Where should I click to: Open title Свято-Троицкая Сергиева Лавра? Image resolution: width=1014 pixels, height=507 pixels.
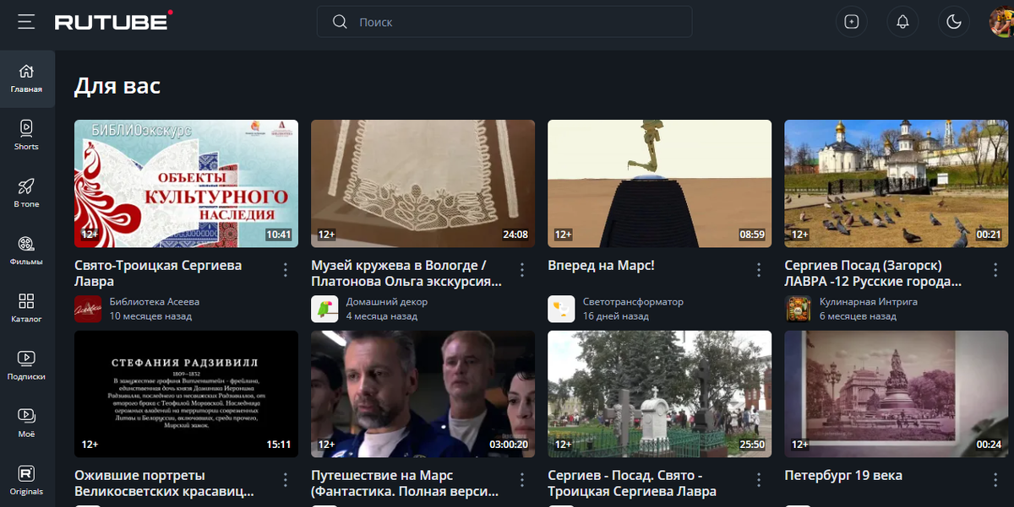158,272
